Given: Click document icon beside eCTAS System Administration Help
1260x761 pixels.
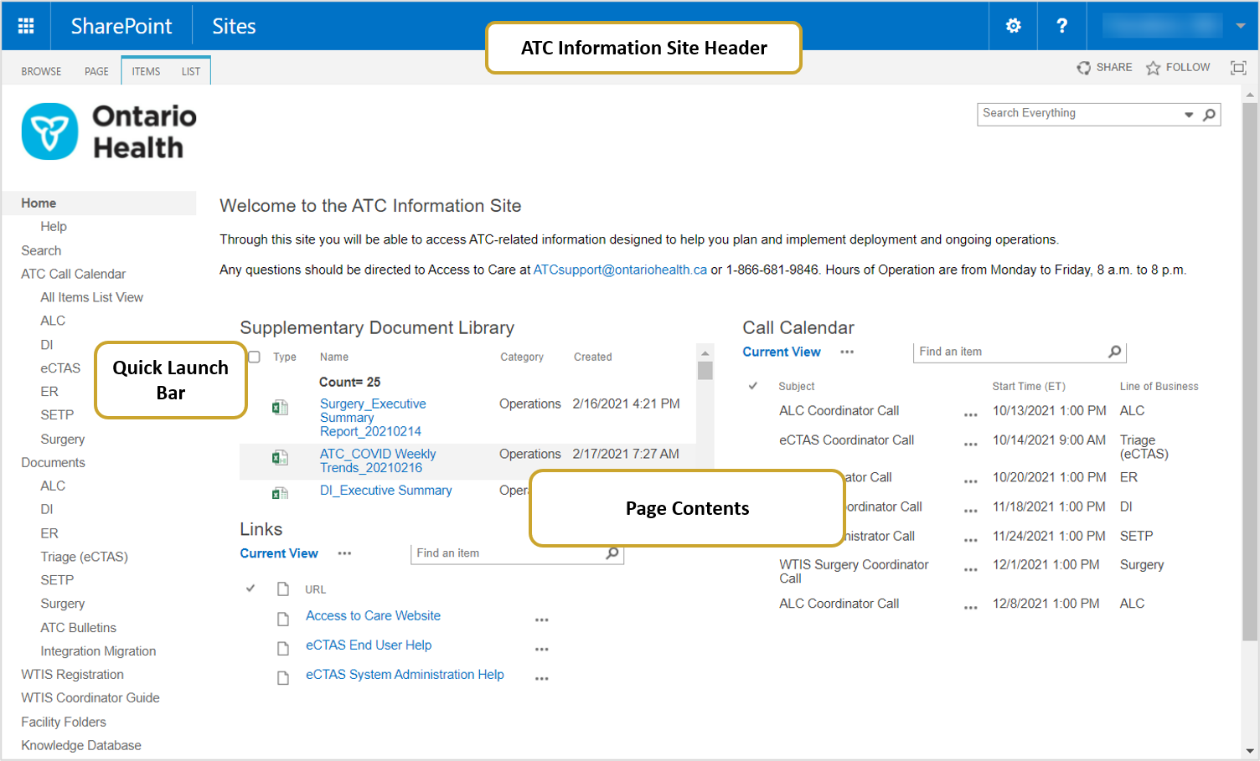Looking at the screenshot, I should click(x=283, y=678).
